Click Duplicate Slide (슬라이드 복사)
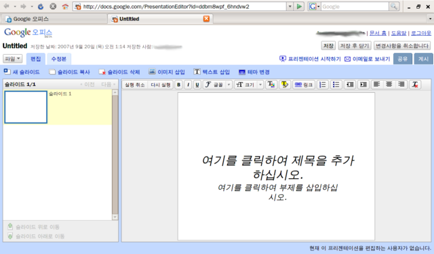 (69, 72)
